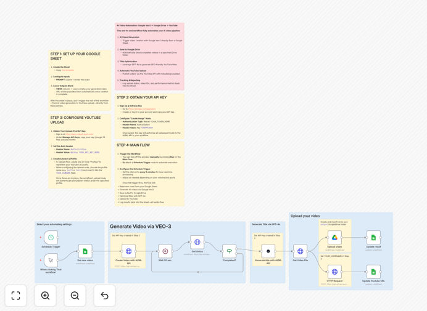Click the 'Schedule Trigger' node label
The width and height of the screenshot is (427, 311).
click(51, 247)
